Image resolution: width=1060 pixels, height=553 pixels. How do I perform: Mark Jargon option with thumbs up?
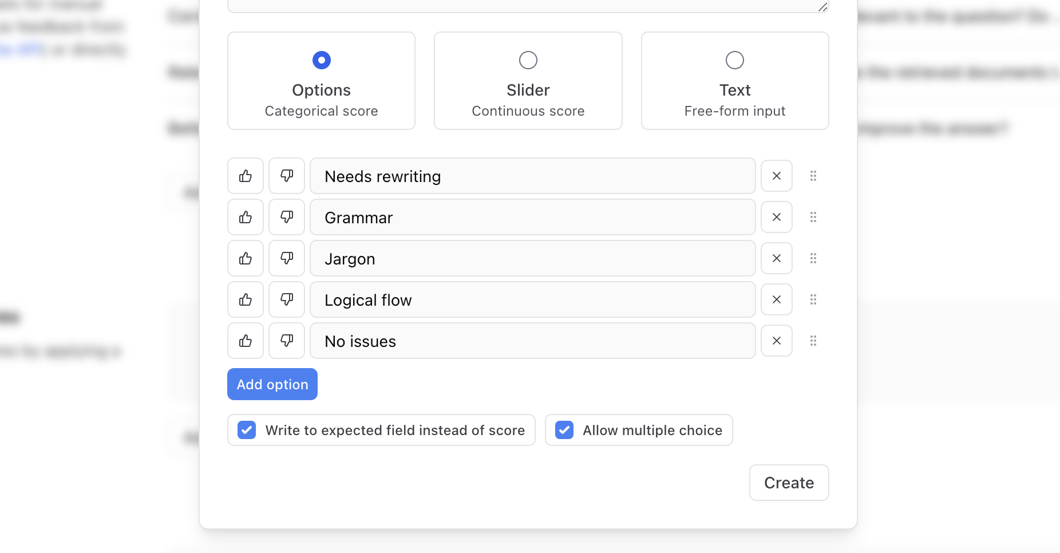click(246, 258)
